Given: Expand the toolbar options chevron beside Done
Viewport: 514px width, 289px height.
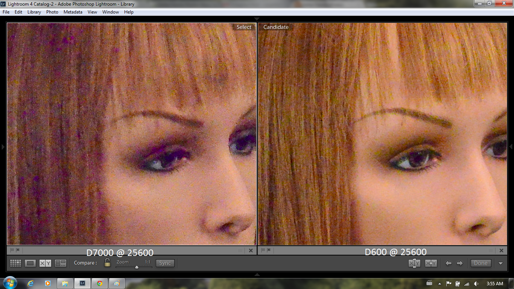Looking at the screenshot, I should (500, 263).
